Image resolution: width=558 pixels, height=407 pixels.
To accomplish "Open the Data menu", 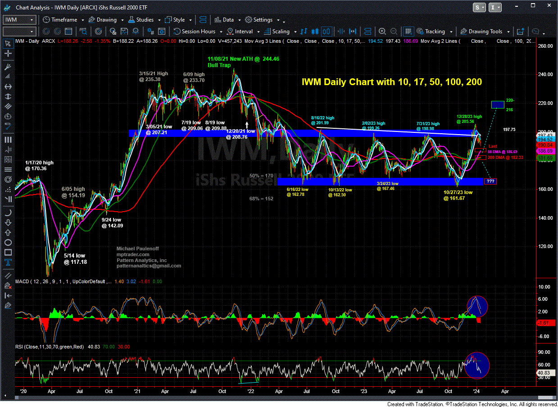I will tap(224, 20).
